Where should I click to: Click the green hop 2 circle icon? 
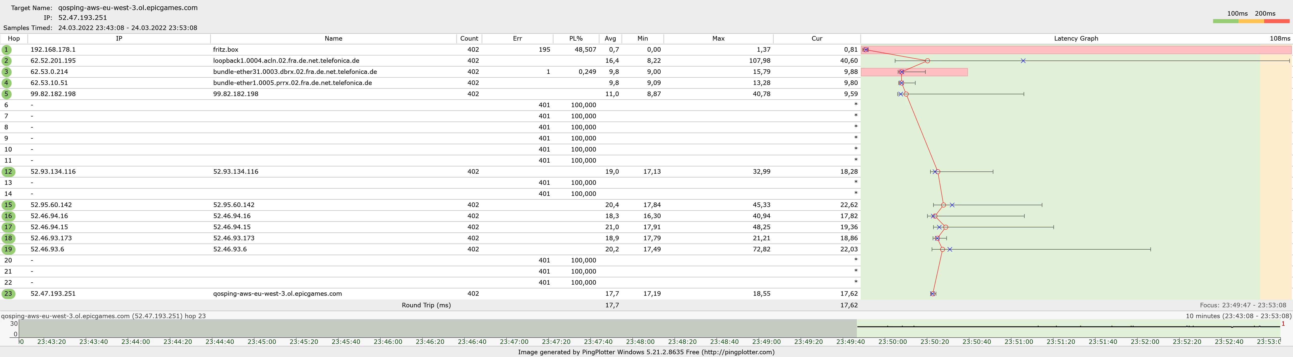(x=7, y=61)
